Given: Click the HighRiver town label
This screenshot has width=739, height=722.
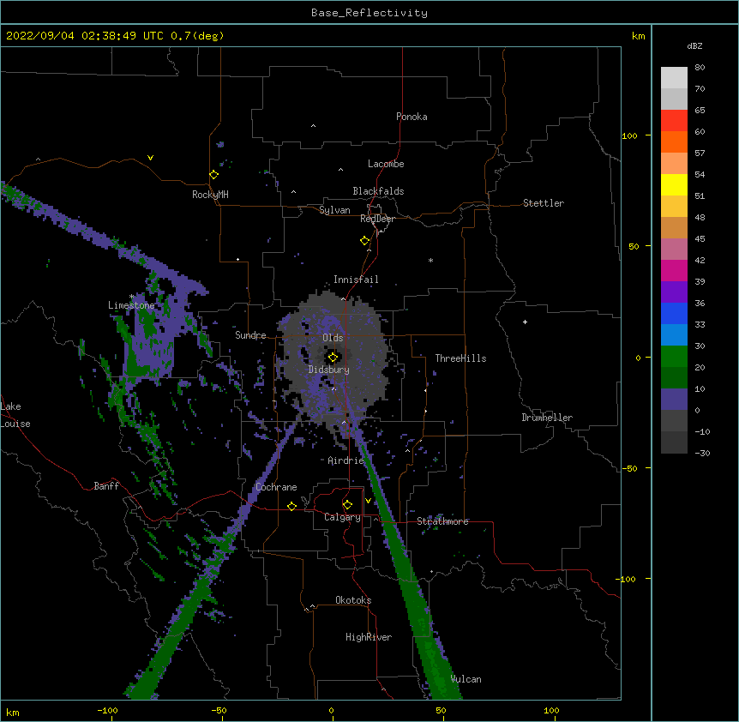Looking at the screenshot, I should (x=369, y=637).
